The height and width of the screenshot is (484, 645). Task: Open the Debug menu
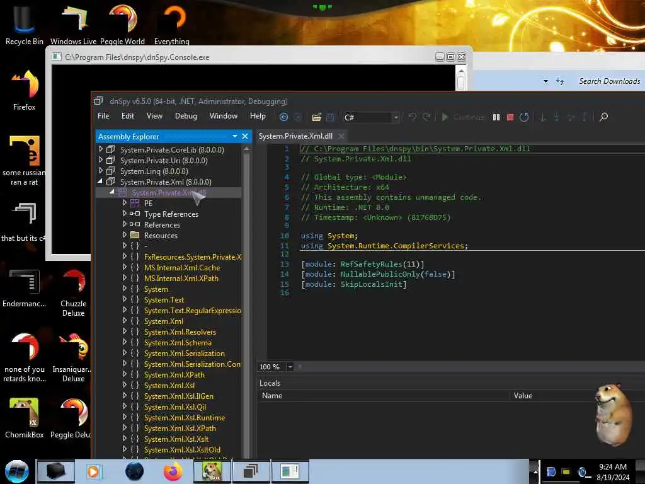(186, 116)
